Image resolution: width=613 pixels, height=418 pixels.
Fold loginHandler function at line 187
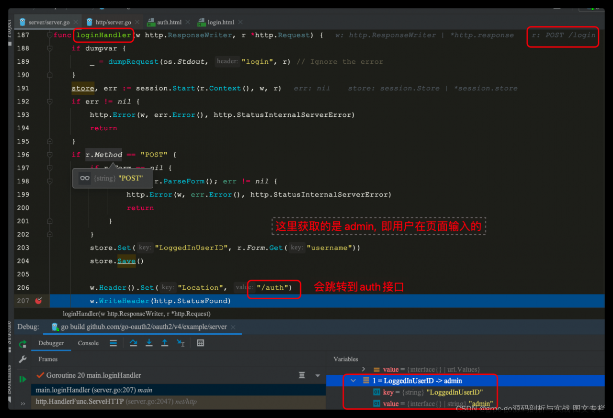tap(49, 35)
